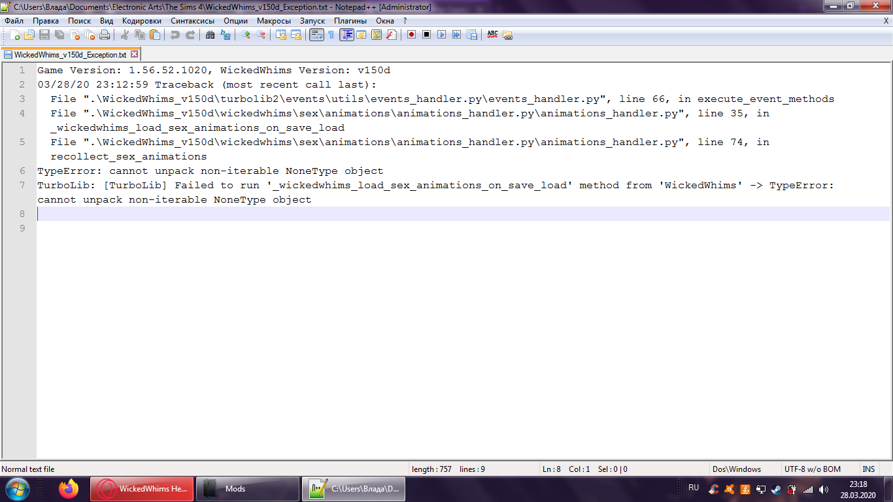The height and width of the screenshot is (502, 893).
Task: Open Firefox from the taskbar
Action: point(68,489)
